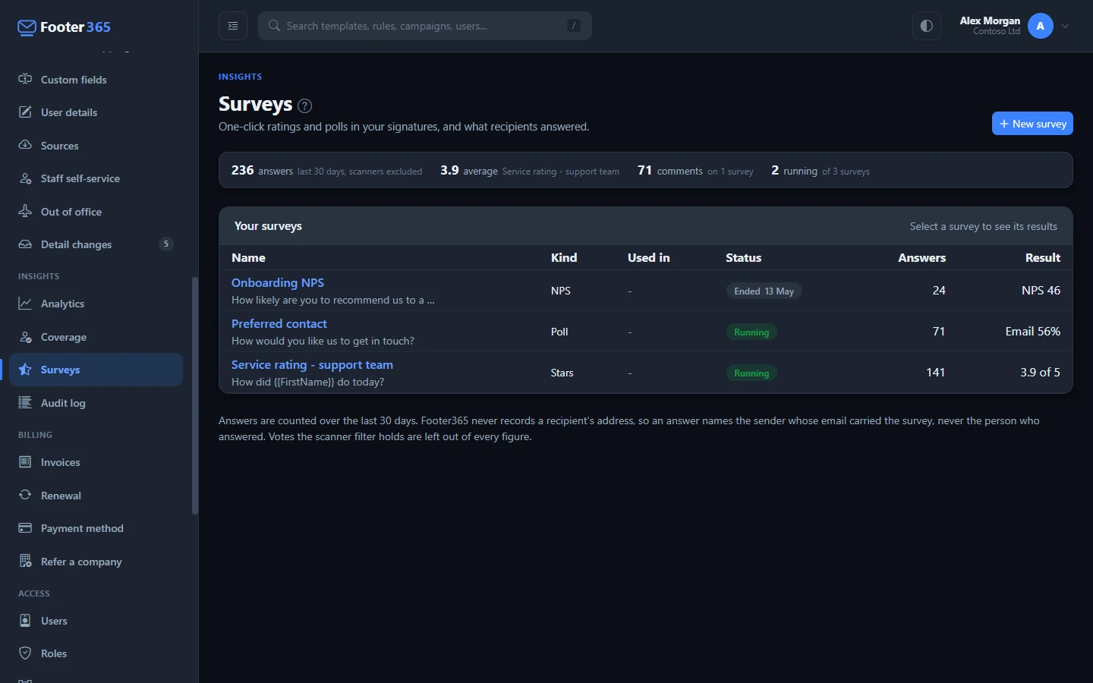The height and width of the screenshot is (683, 1093).
Task: Click the User details pencil icon
Action: [25, 112]
